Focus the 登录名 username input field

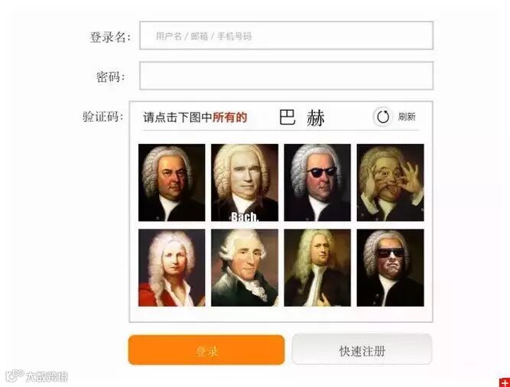point(286,35)
